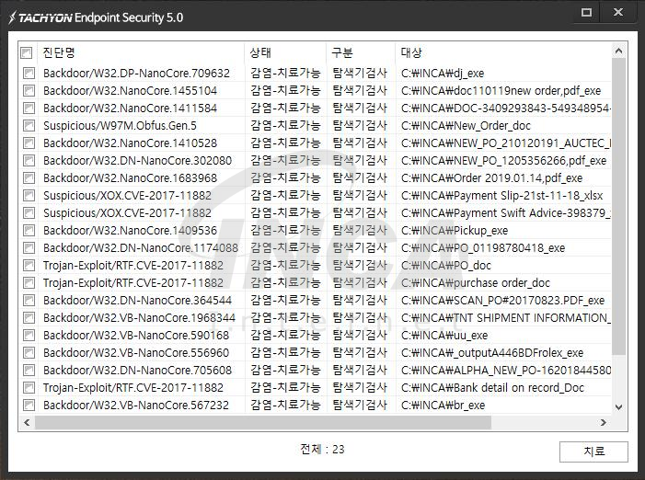Select text Backdoor/W32.VB-NanoCore.567232

tap(136, 406)
